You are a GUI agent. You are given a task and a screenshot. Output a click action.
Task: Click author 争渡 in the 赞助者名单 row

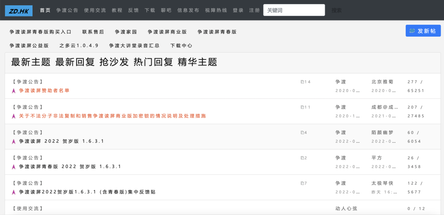tap(341, 82)
